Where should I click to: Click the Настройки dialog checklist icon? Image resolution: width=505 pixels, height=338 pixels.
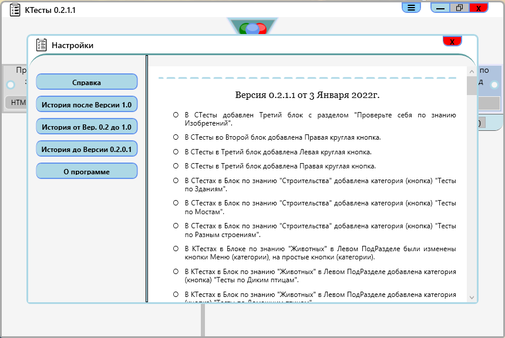pos(41,45)
